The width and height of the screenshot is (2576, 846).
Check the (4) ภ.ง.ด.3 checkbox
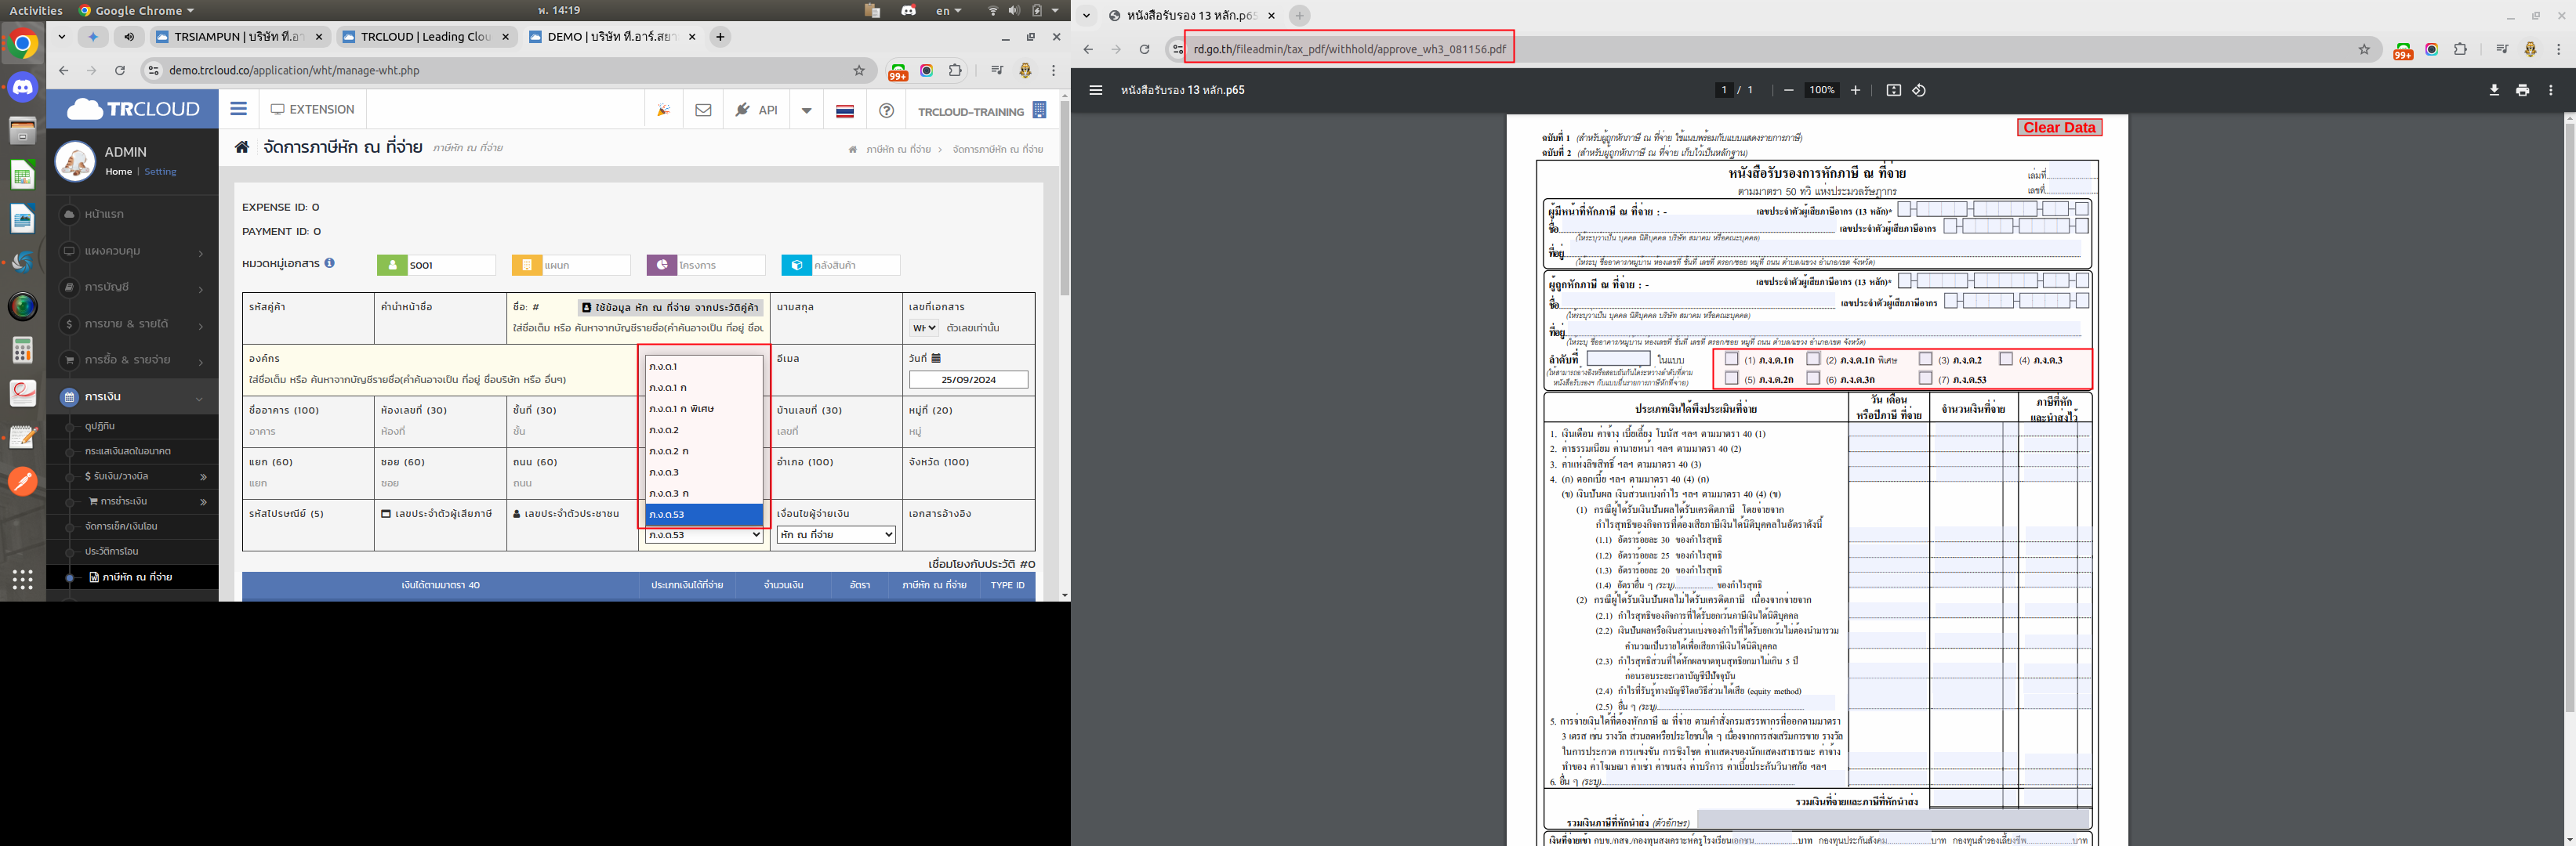point(2006,359)
